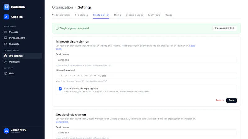Image resolution: width=248 pixels, height=139 pixels.
Task: Click the Google single sign-on heading
Action: 71,115
